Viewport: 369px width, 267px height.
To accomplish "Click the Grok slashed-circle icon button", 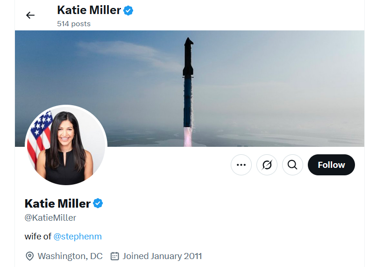I will click(267, 165).
